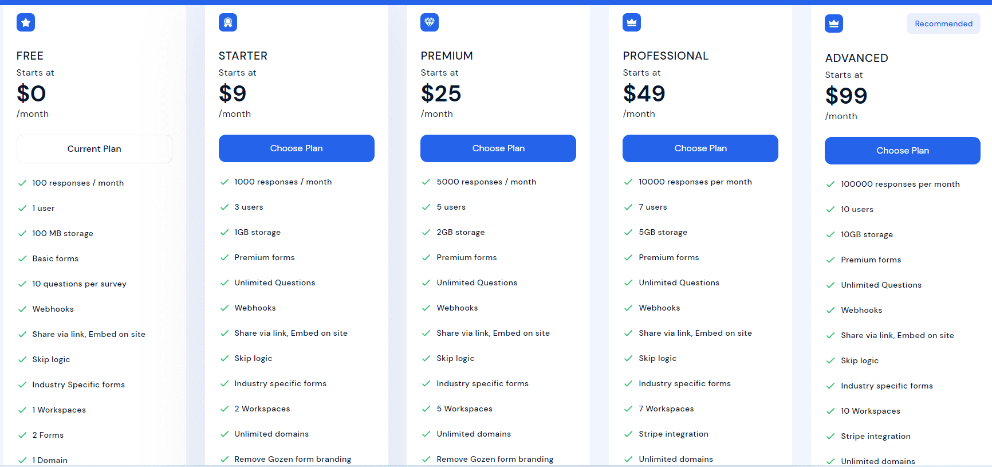Click the Recommended badge on Advanced plan
Viewport: 992px width, 467px height.
(x=943, y=23)
